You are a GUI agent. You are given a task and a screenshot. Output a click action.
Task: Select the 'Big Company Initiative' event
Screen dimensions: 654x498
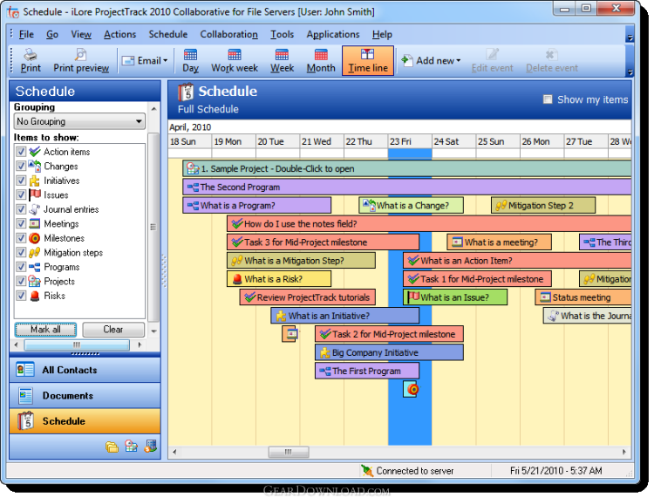point(389,352)
